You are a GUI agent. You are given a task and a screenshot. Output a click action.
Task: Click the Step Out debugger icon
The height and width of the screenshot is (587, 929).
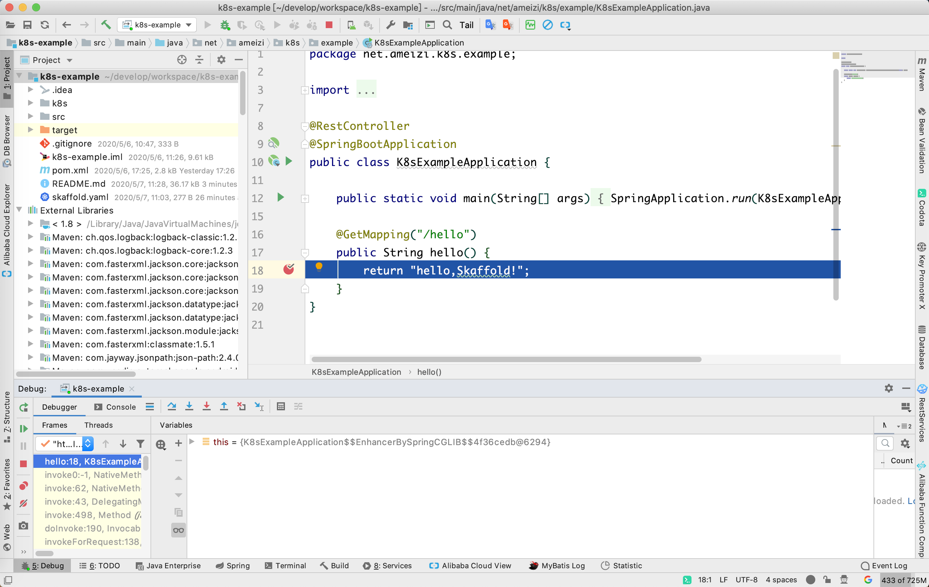click(224, 406)
